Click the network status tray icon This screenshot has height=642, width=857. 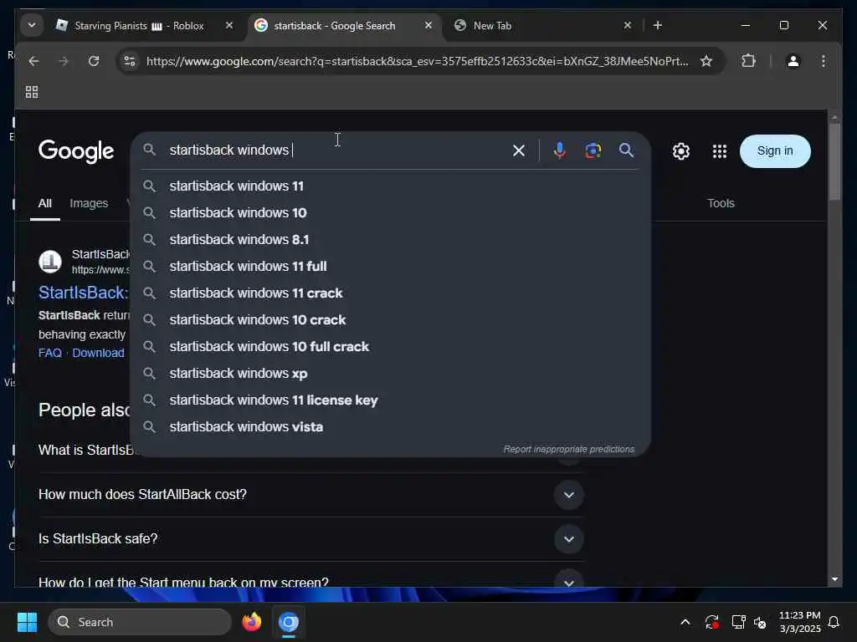(x=738, y=622)
